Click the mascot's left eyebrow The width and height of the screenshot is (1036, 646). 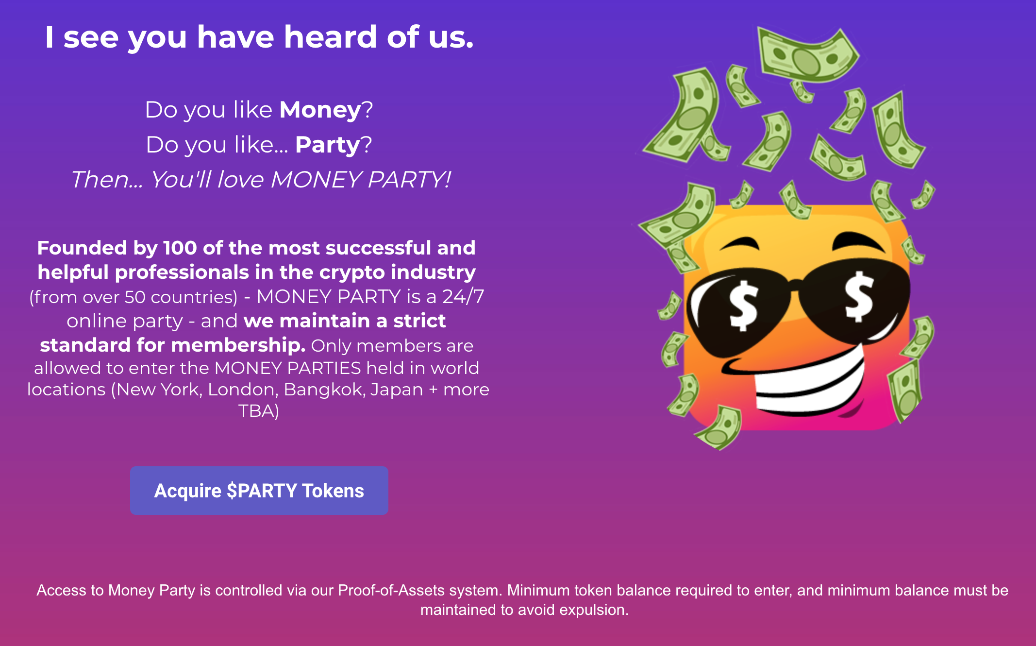coord(740,243)
